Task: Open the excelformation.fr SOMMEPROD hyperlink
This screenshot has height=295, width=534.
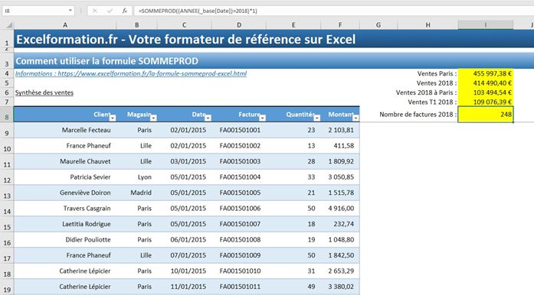Action: pyautogui.click(x=131, y=73)
